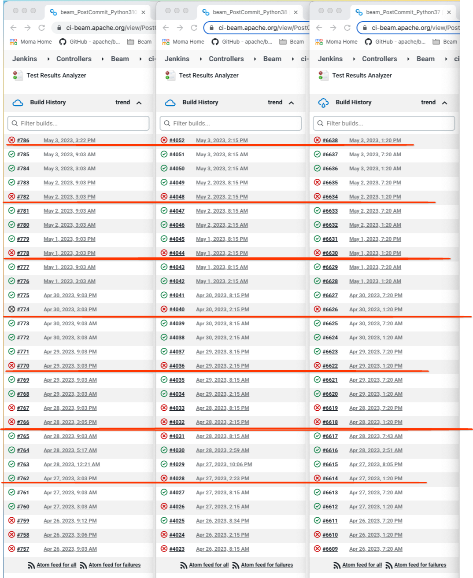473x578 pixels.
Task: Click Controllers breadcrumb in Python37 window
Action: click(x=380, y=59)
